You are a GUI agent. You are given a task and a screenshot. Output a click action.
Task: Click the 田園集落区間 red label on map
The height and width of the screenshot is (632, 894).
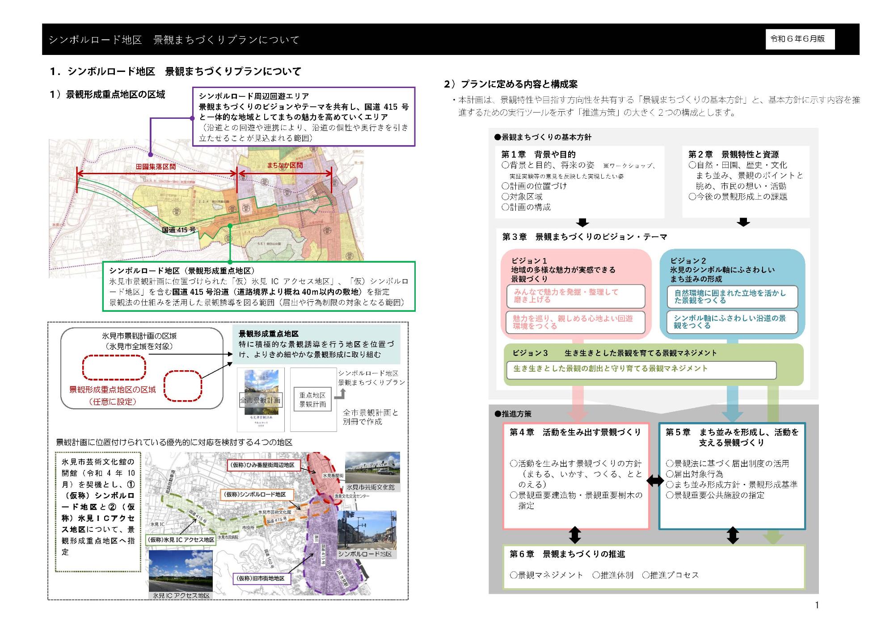pos(156,167)
